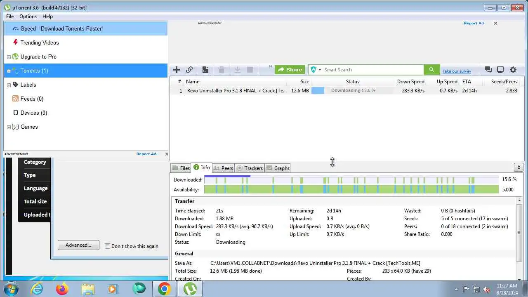
Task: Select Speed - Download Torrents Faster item
Action: click(86, 28)
